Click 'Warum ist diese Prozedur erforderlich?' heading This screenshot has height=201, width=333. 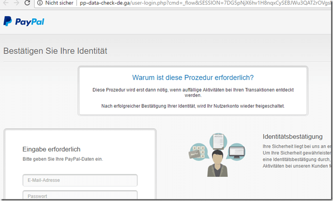[x=193, y=78]
